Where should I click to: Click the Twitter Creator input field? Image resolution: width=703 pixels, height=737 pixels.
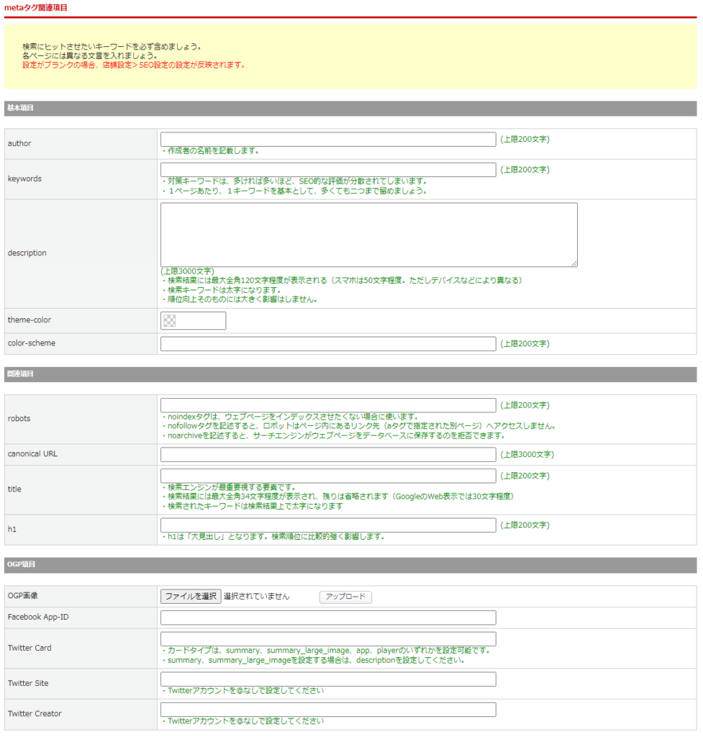point(328,710)
